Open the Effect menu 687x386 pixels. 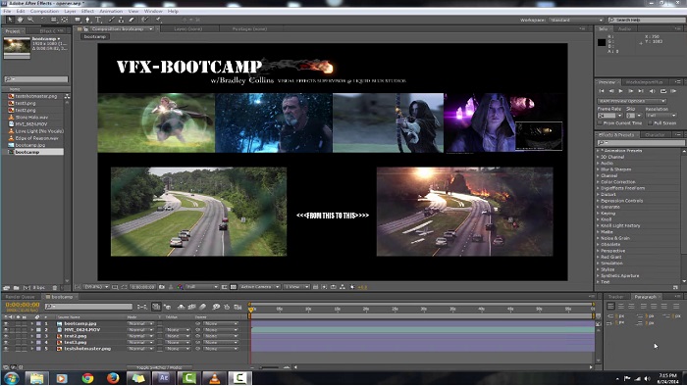coord(87,11)
